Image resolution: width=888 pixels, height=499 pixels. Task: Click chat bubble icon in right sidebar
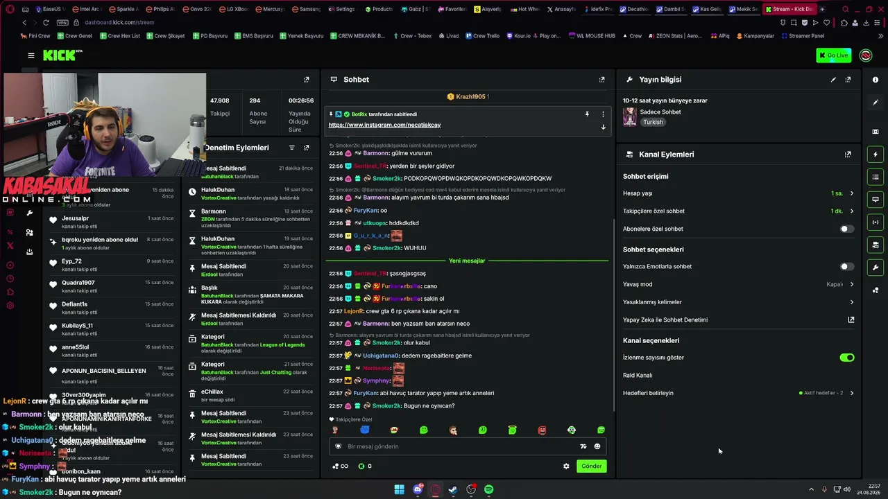point(876,200)
